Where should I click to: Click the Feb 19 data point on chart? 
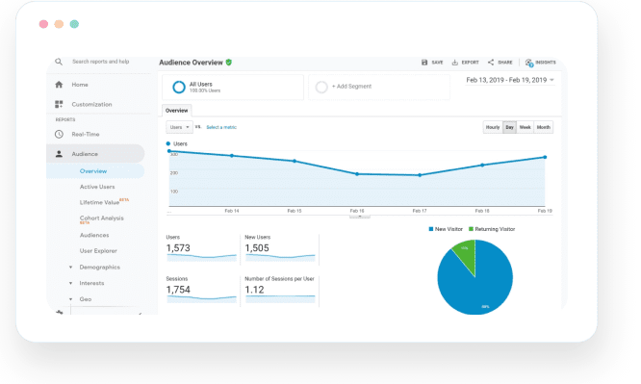point(545,158)
